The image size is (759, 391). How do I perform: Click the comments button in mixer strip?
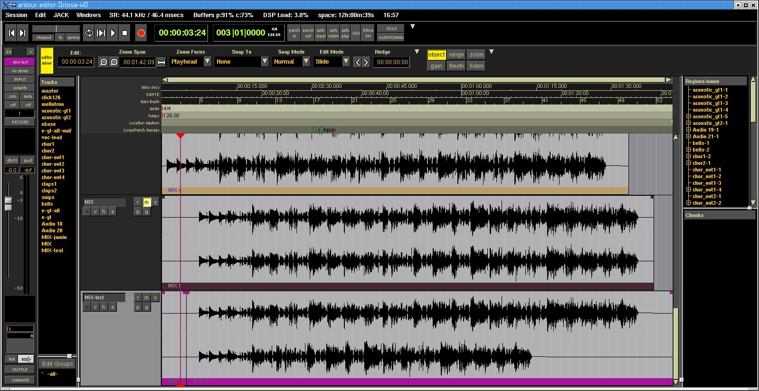tap(20, 380)
